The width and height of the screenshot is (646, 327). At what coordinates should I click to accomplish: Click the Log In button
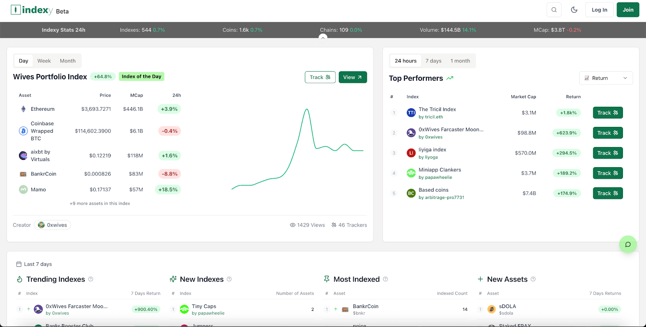(x=600, y=10)
